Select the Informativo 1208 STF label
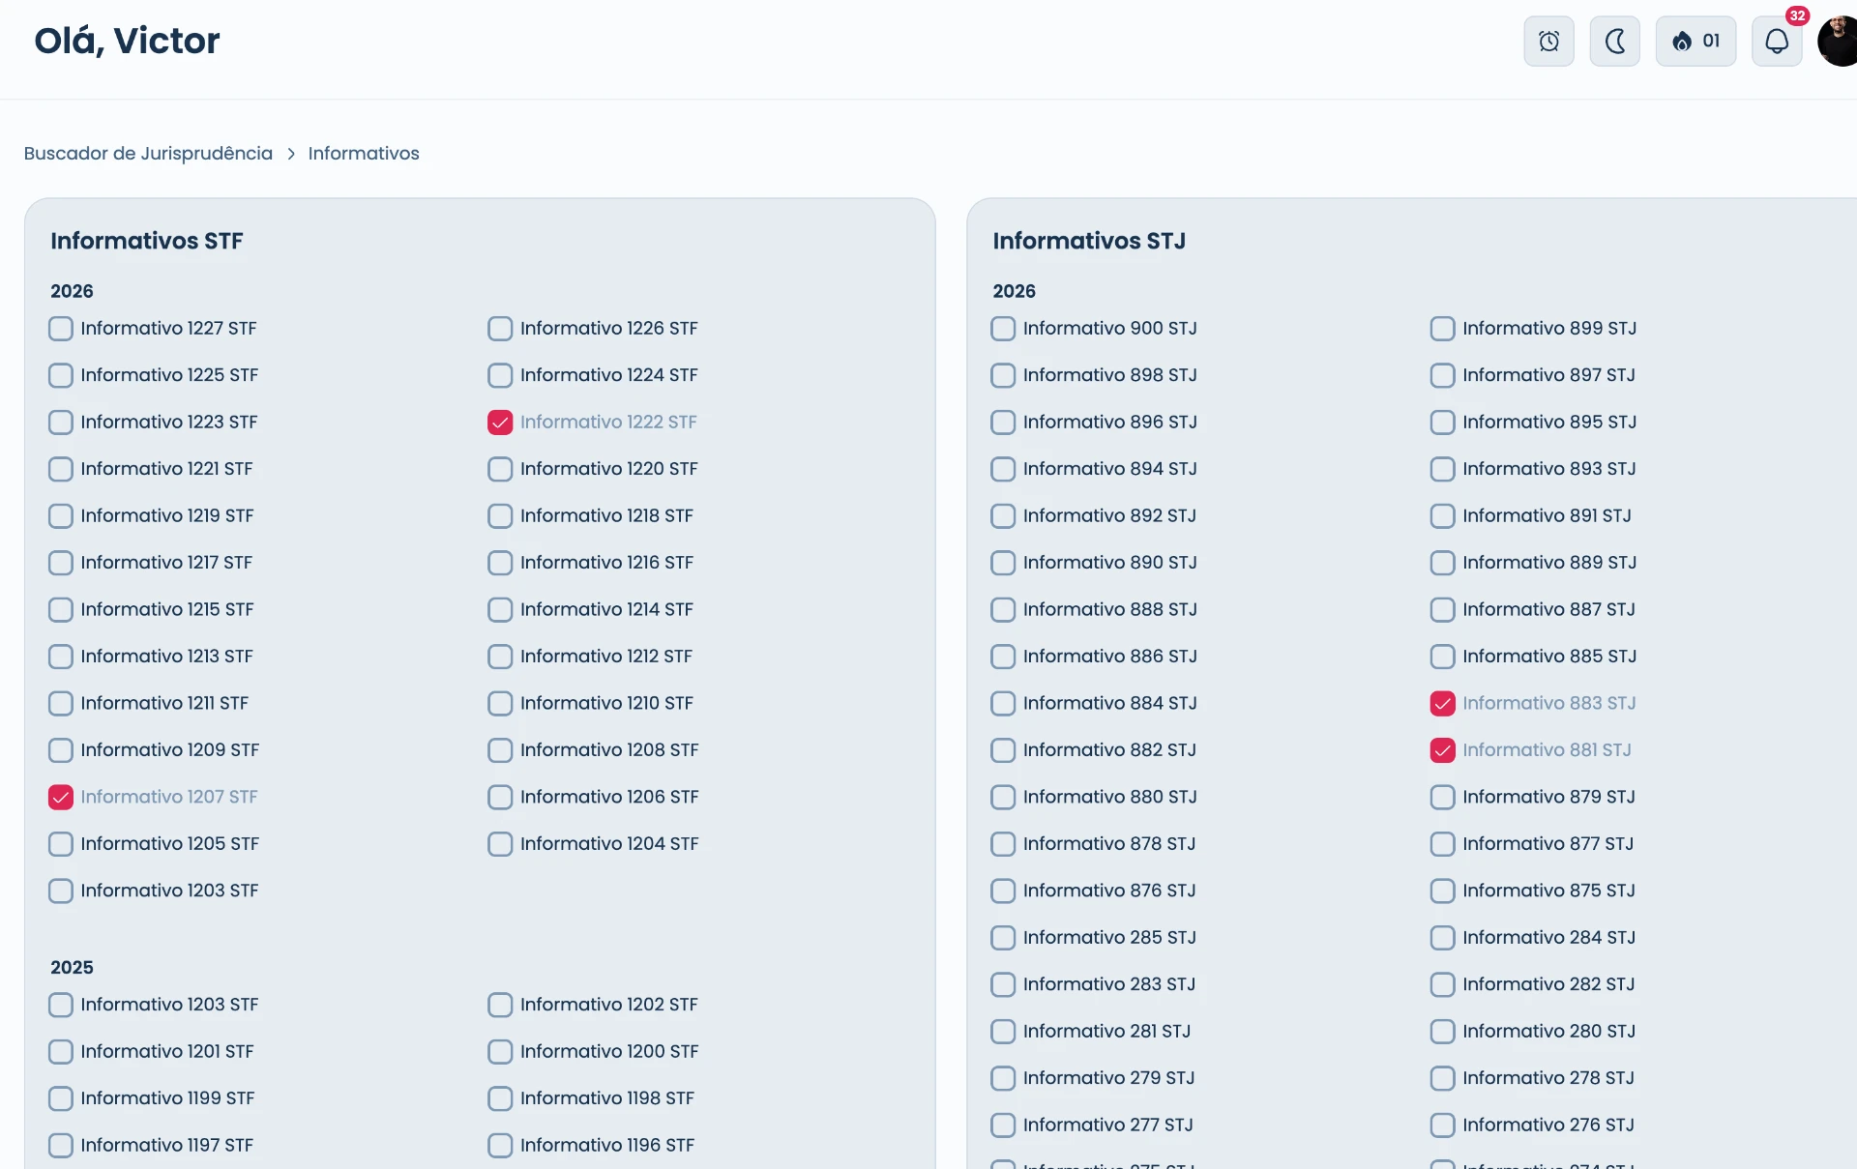This screenshot has height=1169, width=1857. click(609, 750)
